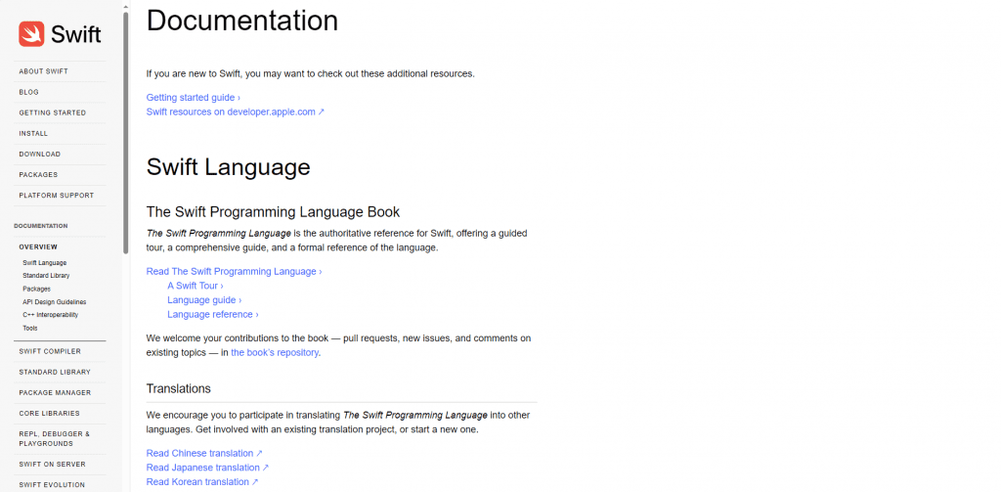1001x492 pixels.
Task: Open Platform Support in sidebar
Action: [x=56, y=196]
